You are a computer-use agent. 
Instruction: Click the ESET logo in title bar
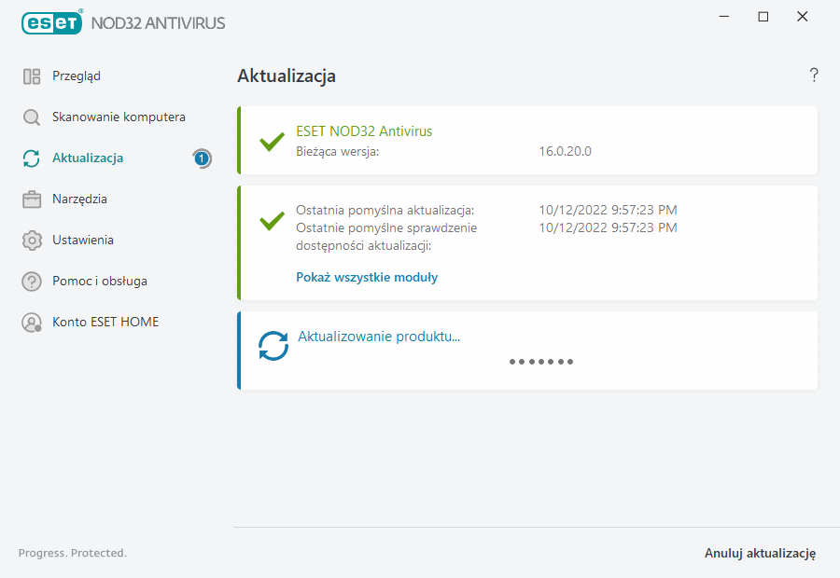pyautogui.click(x=52, y=22)
